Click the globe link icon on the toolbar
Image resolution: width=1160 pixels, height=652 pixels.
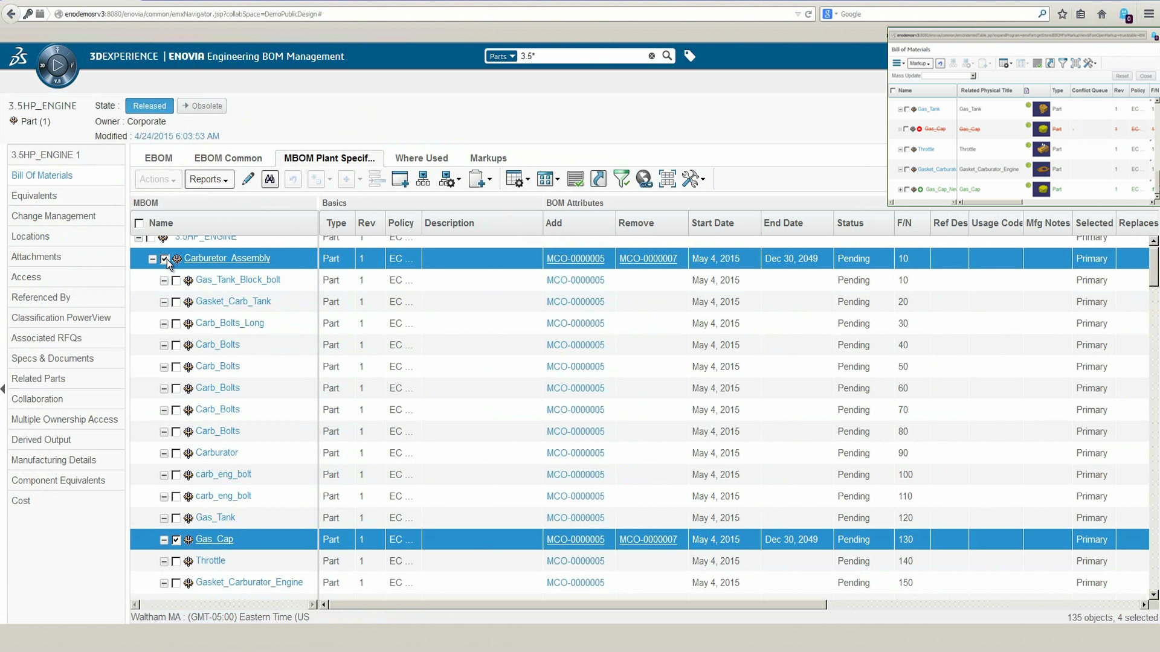coord(644,179)
